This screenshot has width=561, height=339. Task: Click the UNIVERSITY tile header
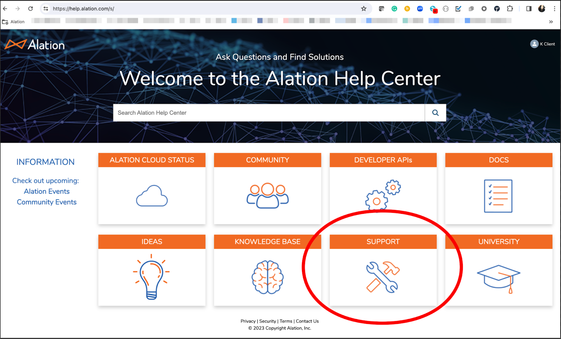pos(499,242)
